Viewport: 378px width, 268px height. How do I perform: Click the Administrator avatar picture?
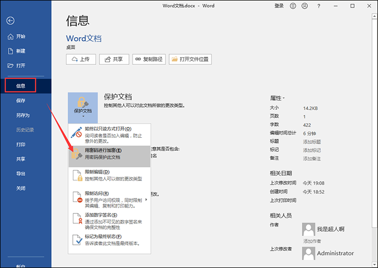(308, 253)
